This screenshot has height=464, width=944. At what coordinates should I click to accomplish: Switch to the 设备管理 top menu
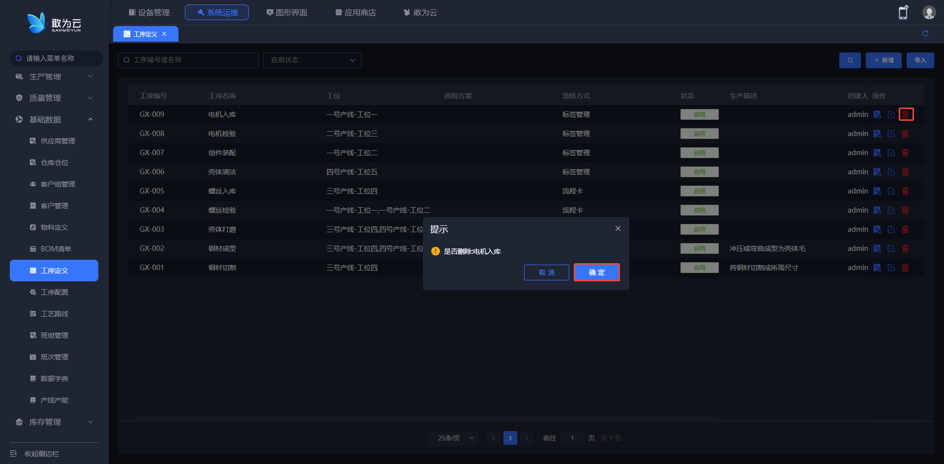point(149,12)
